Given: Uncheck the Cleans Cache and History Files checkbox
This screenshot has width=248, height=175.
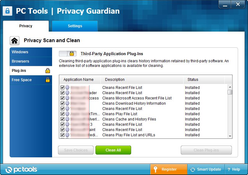Looking at the screenshot, I should (x=62, y=119).
